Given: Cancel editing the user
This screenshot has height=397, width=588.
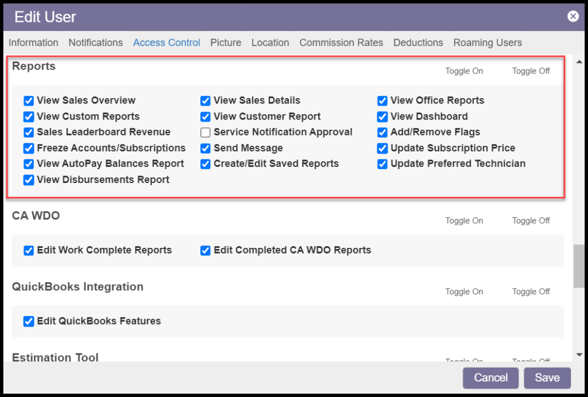Looking at the screenshot, I should click(x=490, y=377).
